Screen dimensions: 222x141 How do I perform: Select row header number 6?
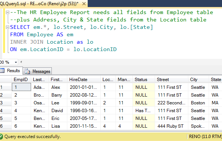click(6, 126)
